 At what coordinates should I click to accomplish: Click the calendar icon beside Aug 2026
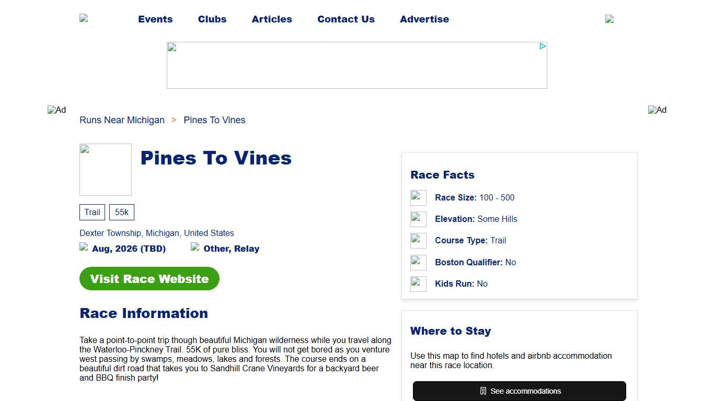point(84,246)
